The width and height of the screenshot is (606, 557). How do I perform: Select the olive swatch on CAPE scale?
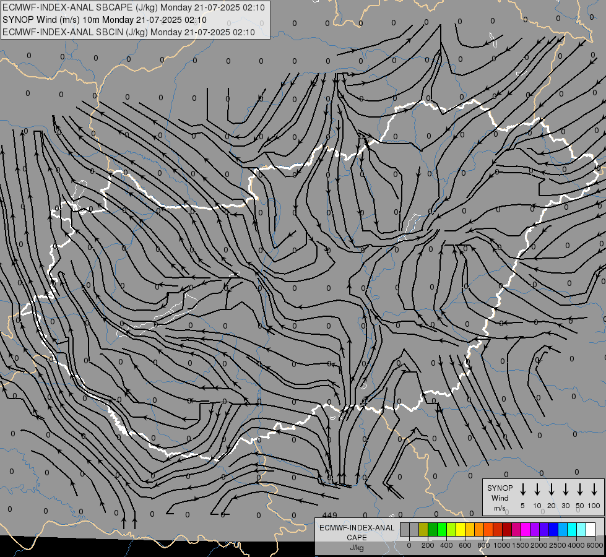pos(423,529)
